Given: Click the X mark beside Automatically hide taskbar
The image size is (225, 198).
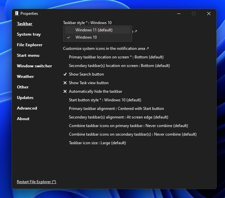Looking at the screenshot, I should 65,91.
